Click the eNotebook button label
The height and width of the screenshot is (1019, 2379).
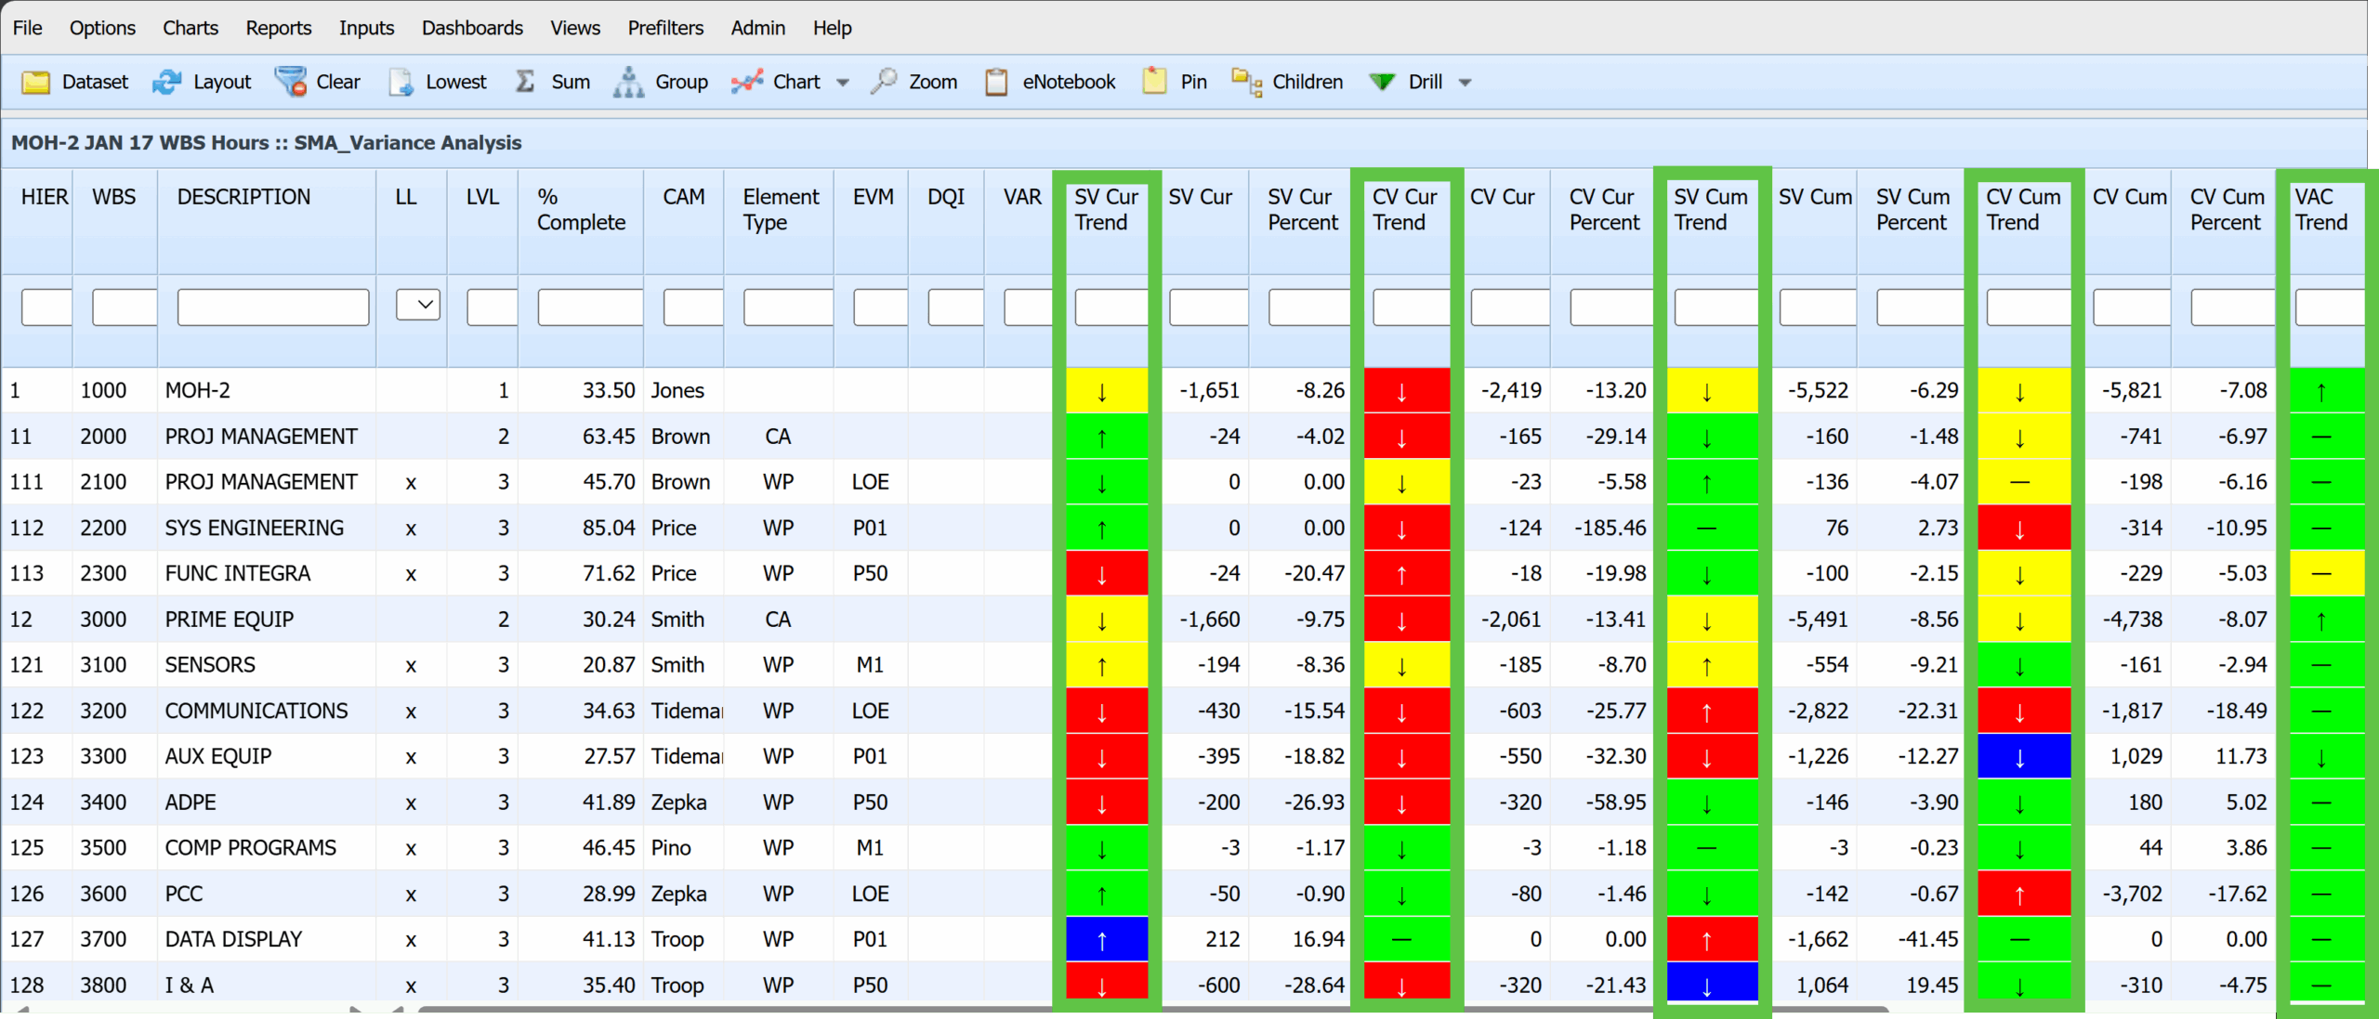coord(1069,82)
